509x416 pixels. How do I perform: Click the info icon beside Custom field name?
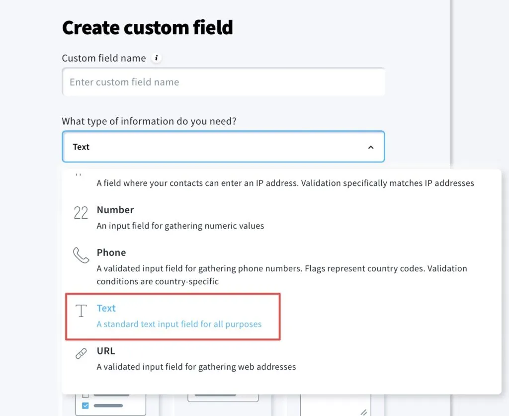click(x=157, y=58)
